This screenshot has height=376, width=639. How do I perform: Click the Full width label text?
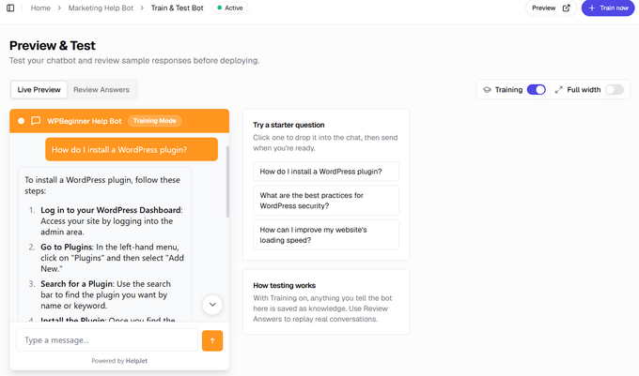[x=584, y=90]
